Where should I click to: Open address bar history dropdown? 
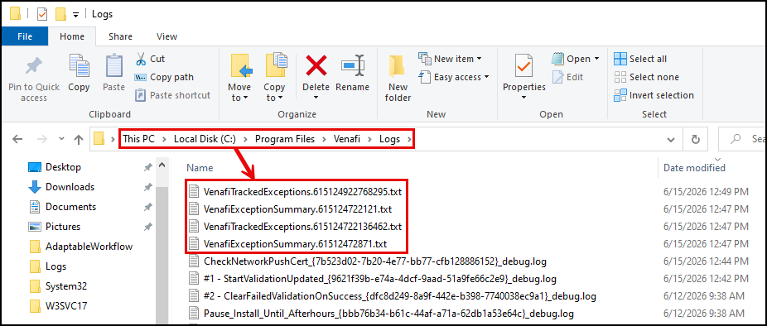pyautogui.click(x=671, y=139)
